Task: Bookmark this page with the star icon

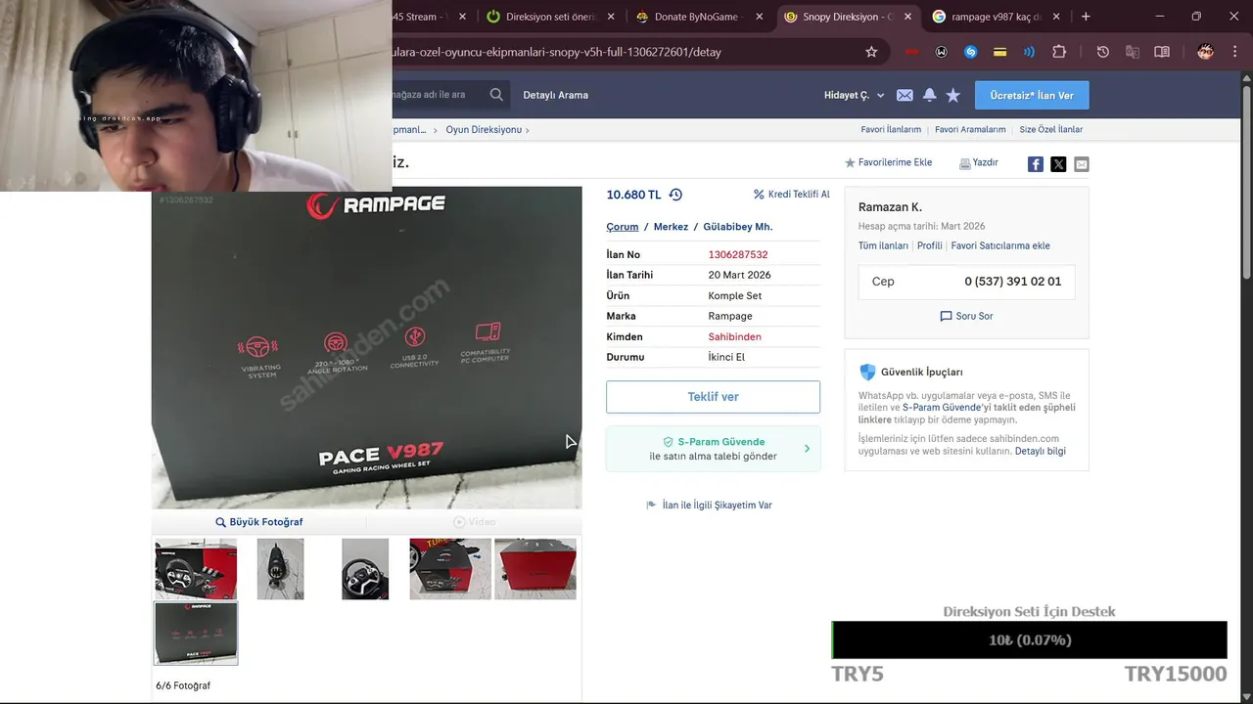Action: tap(871, 52)
